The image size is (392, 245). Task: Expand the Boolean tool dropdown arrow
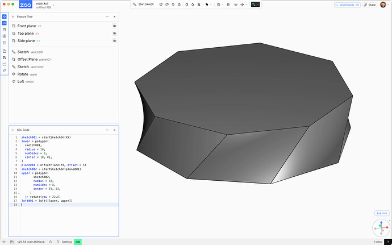tap(211, 5)
